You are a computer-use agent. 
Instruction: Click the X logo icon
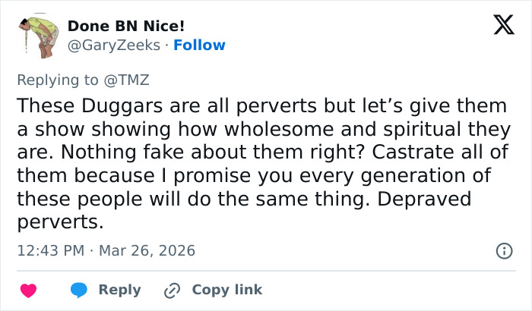point(499,26)
